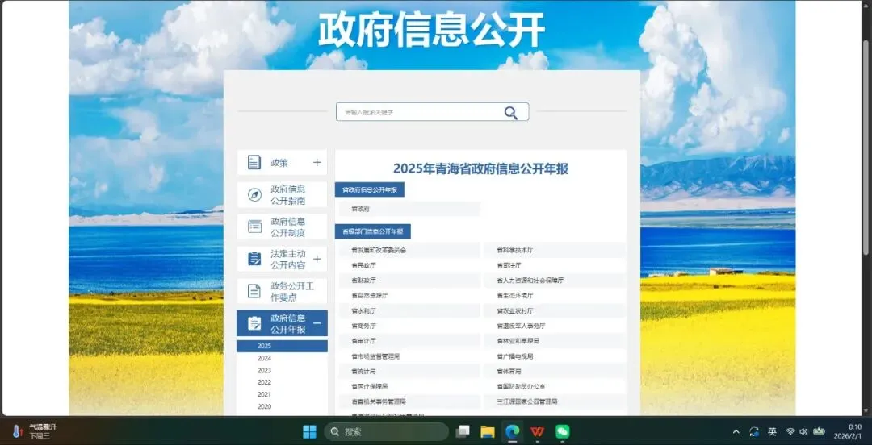872x445 pixels.
Task: Open 省医疗保障局 report link
Action: (x=369, y=386)
